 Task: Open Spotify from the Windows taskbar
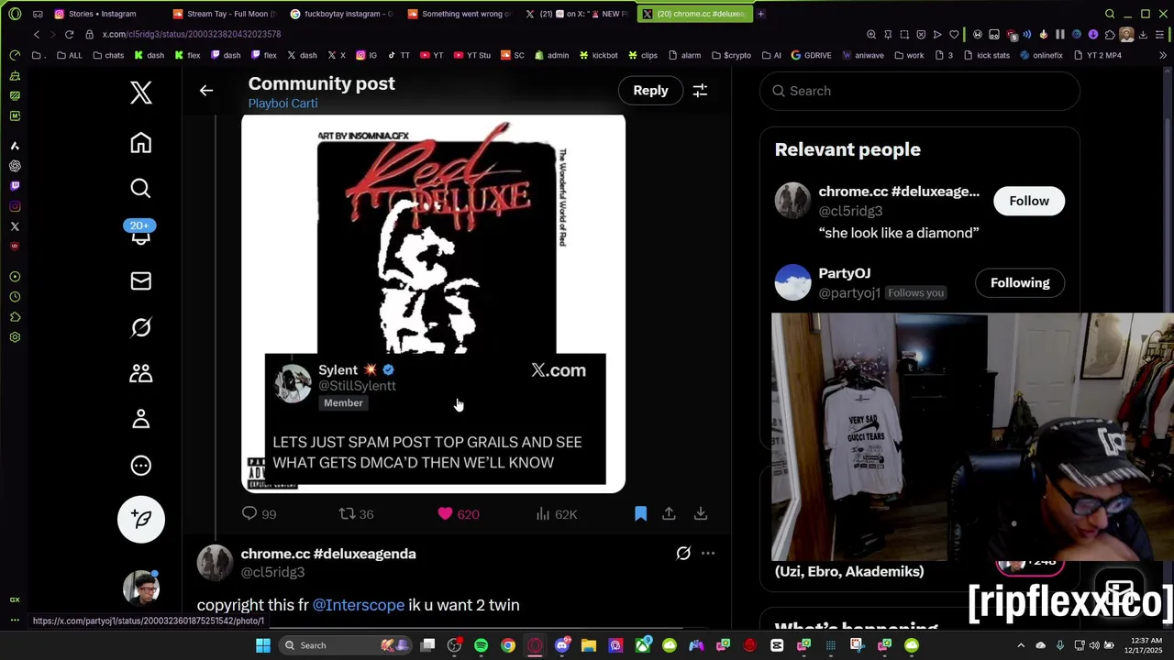tap(481, 645)
